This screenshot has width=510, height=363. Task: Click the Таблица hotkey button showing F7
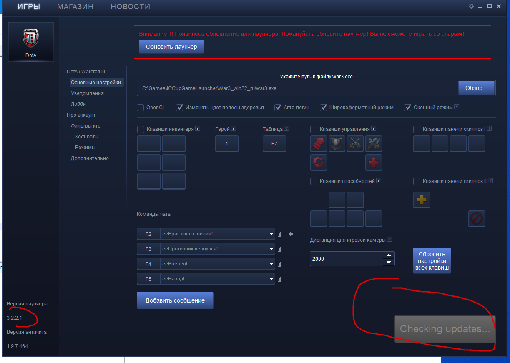point(274,144)
